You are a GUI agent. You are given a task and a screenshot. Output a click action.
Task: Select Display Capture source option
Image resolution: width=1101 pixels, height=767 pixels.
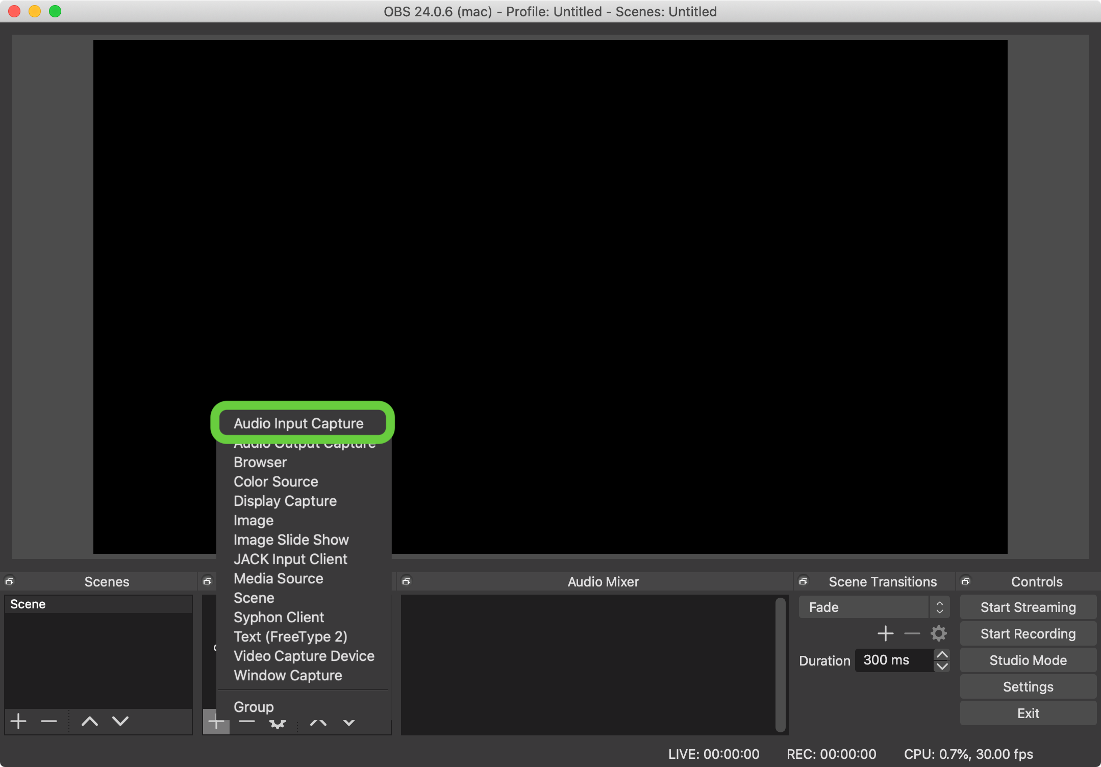(285, 501)
